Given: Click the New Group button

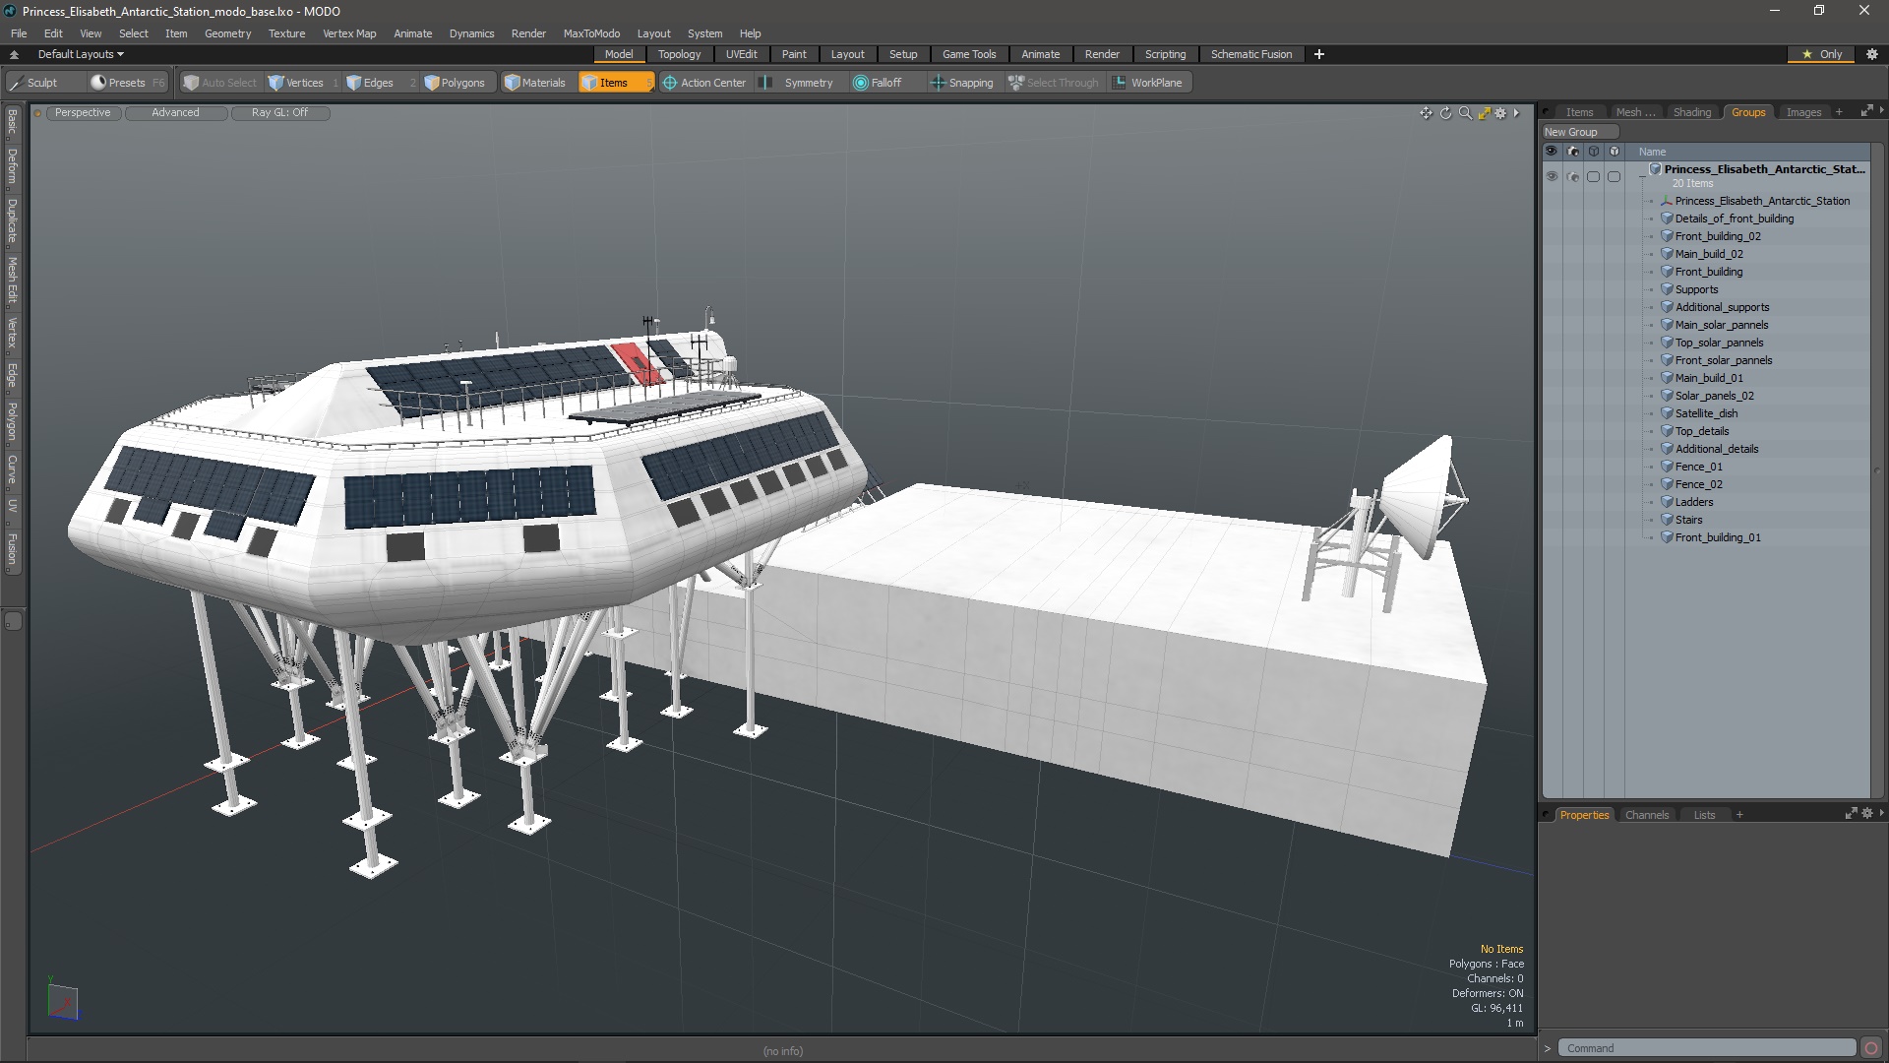Looking at the screenshot, I should click(x=1582, y=132).
